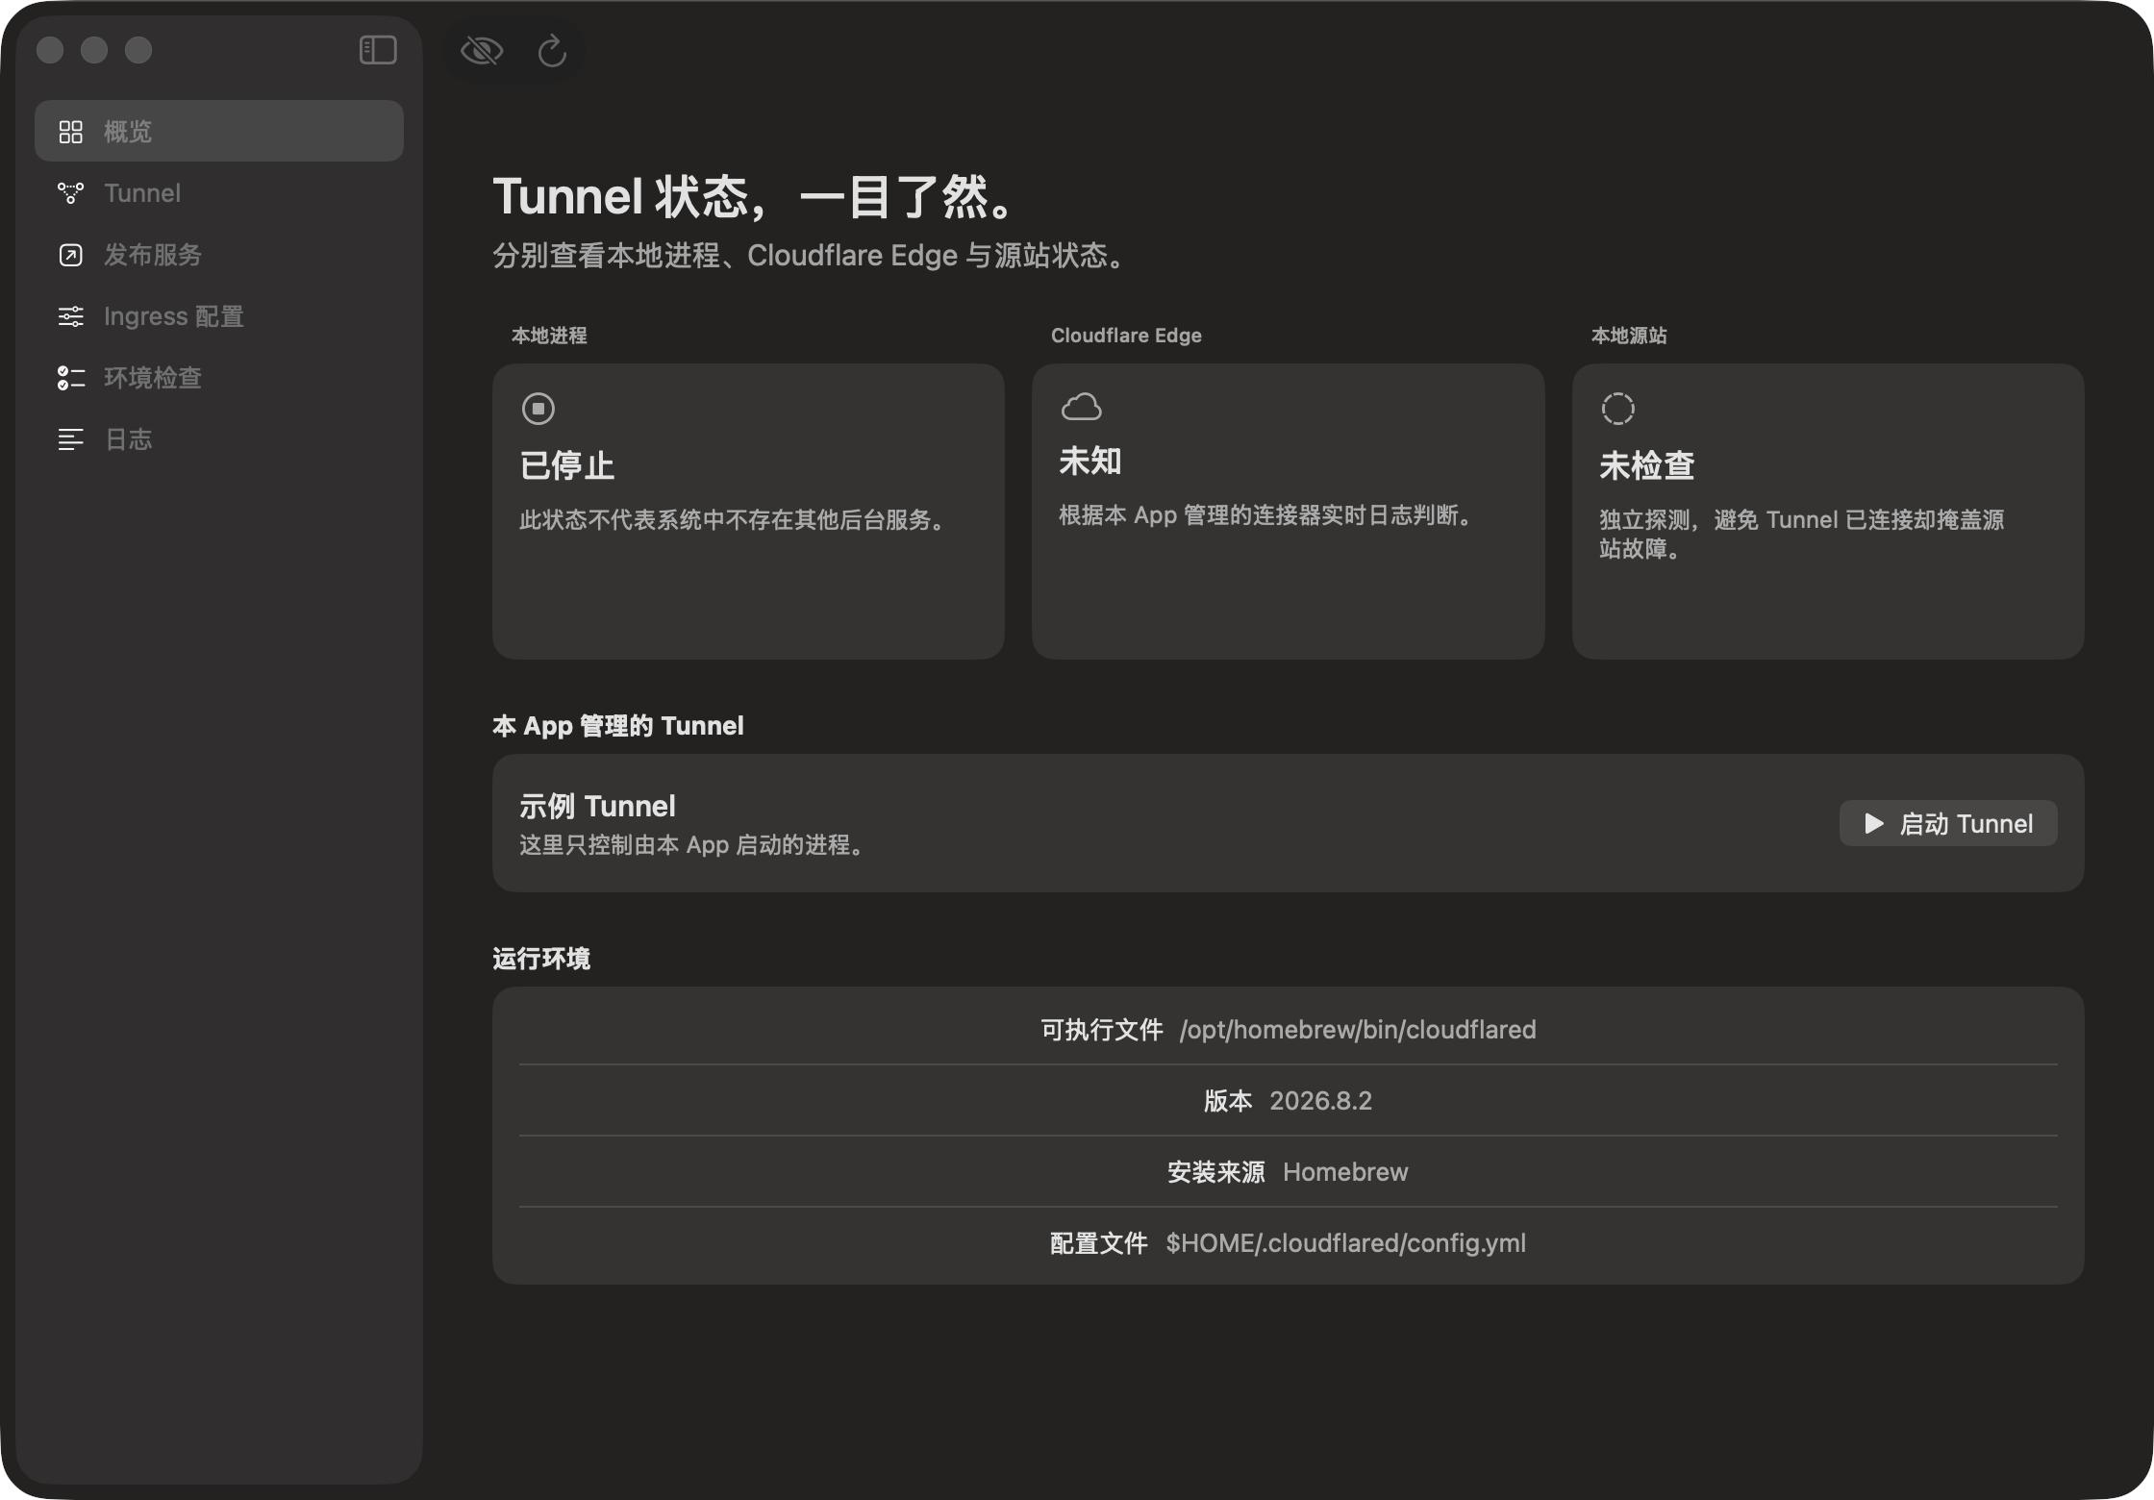Image resolution: width=2154 pixels, height=1500 pixels.
Task: Switch to 环境检查 page
Action: pos(219,377)
